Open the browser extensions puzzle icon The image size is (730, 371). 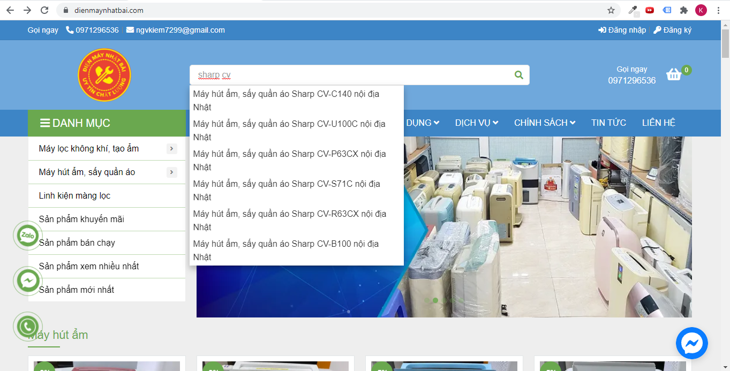683,10
